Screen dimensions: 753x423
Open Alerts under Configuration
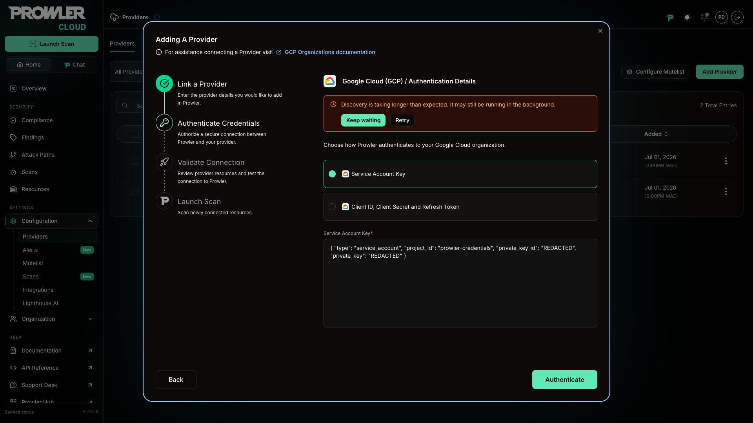tap(58, 250)
